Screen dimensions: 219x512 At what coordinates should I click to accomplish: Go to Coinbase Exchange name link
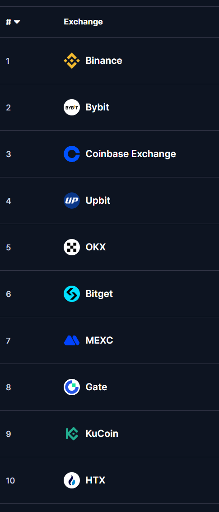pos(130,154)
